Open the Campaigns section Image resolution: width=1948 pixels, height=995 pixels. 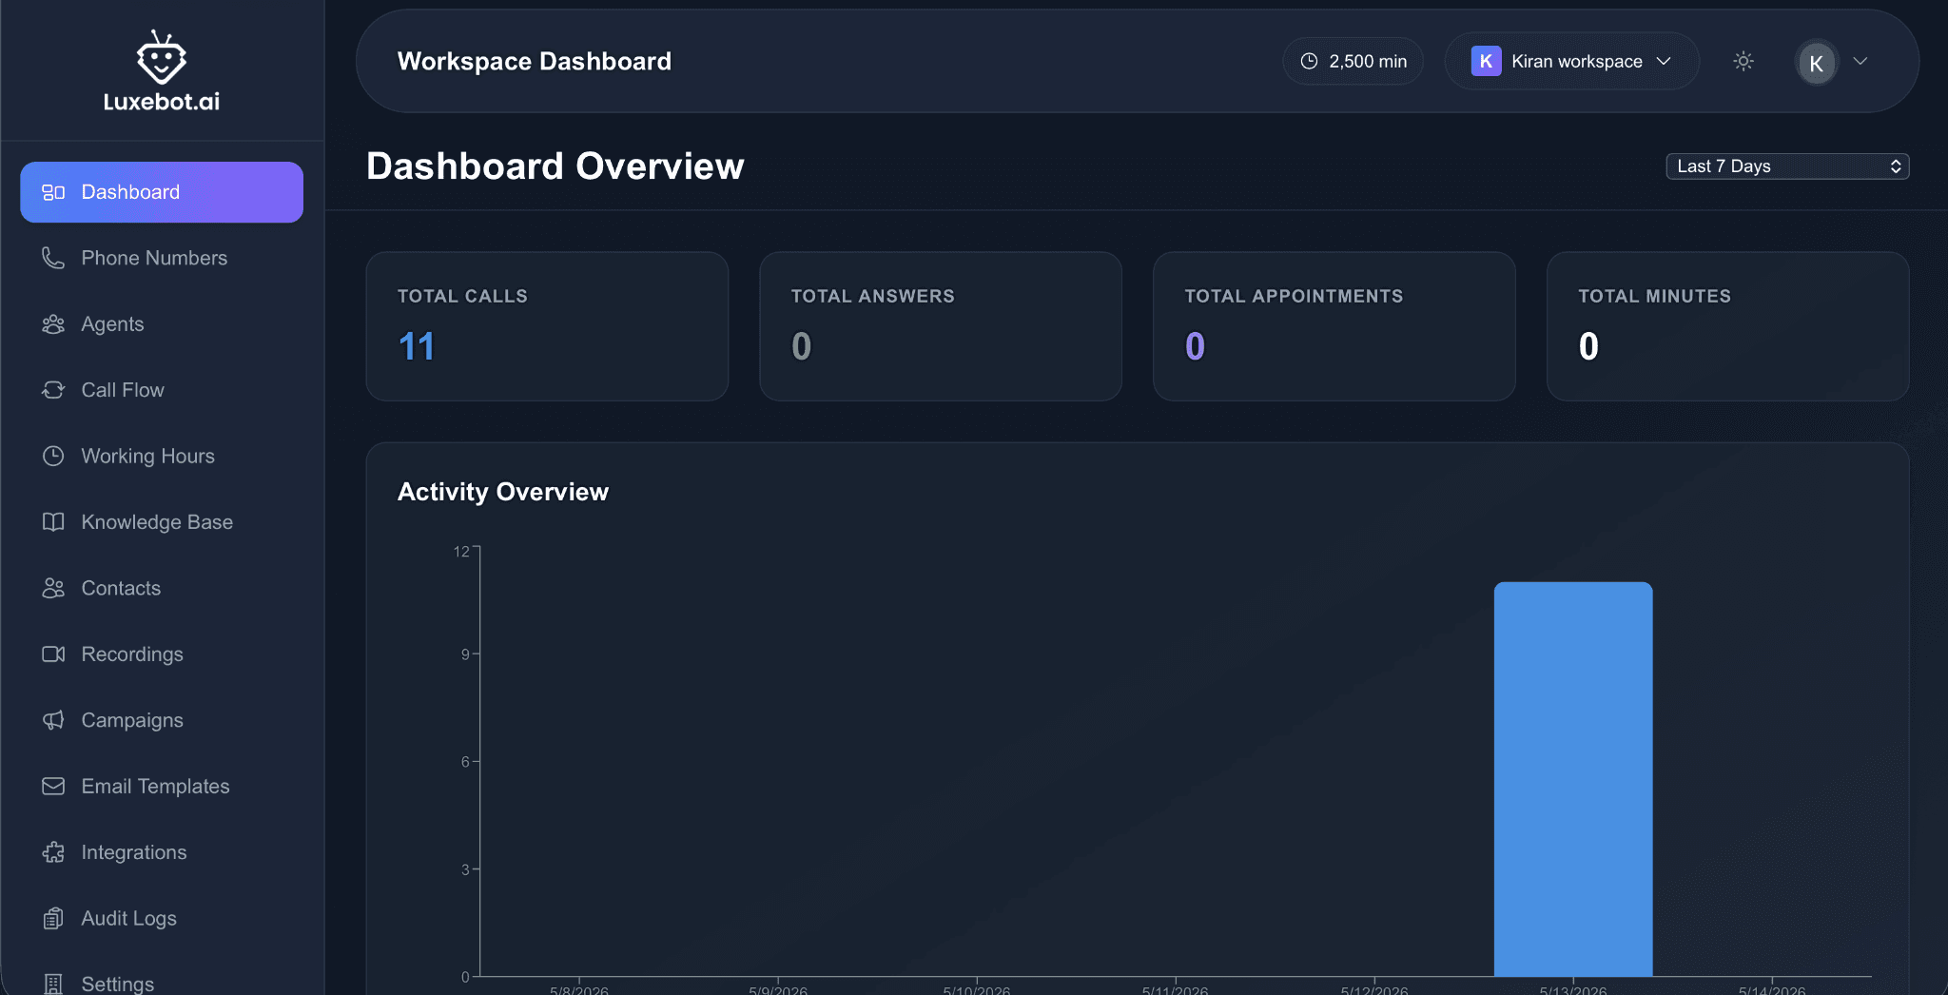point(162,720)
